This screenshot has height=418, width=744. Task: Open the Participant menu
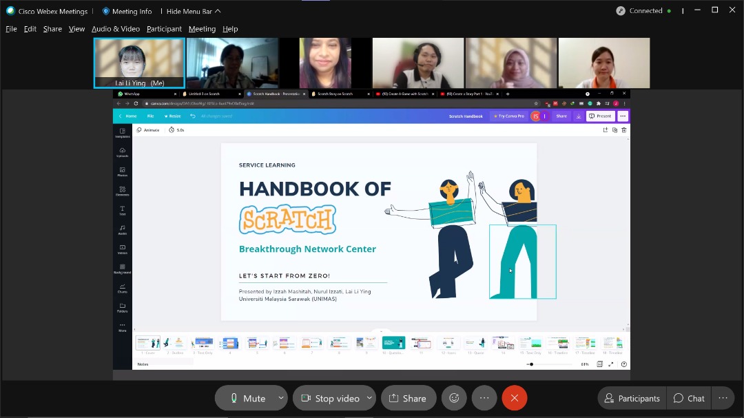click(x=164, y=29)
